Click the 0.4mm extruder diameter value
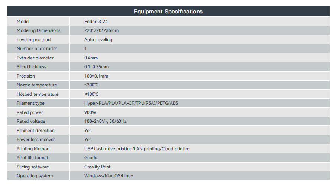Screen dimensions: 330x187 [91, 58]
